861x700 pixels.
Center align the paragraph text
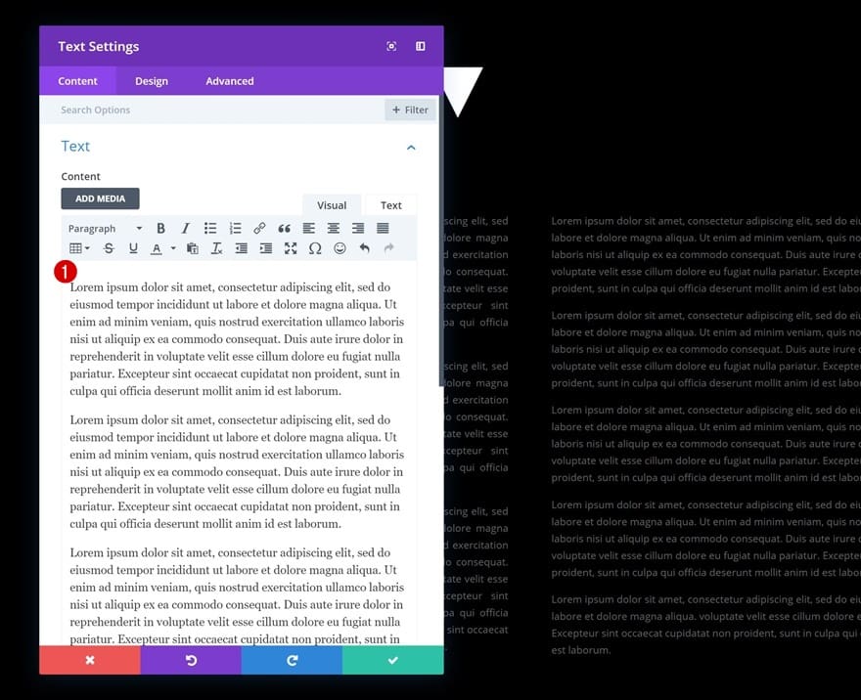334,228
